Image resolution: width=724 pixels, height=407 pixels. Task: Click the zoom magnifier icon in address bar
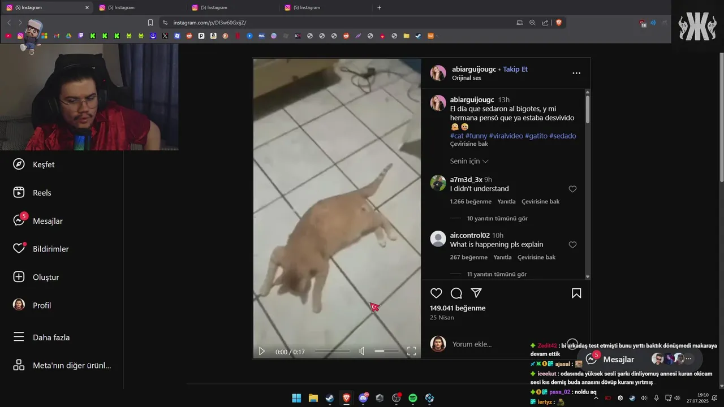tap(532, 23)
